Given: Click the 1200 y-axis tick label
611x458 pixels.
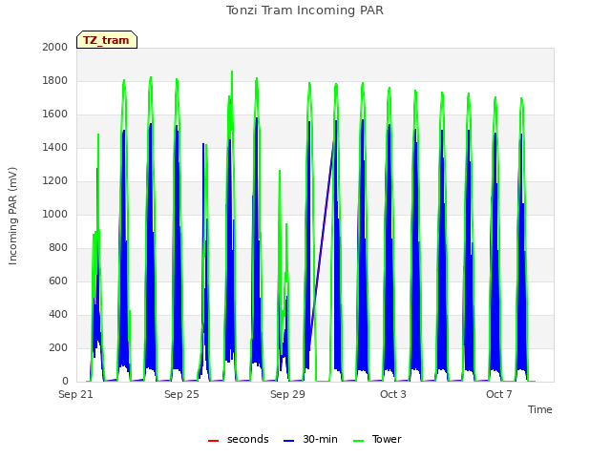Looking at the screenshot, I should coord(55,180).
